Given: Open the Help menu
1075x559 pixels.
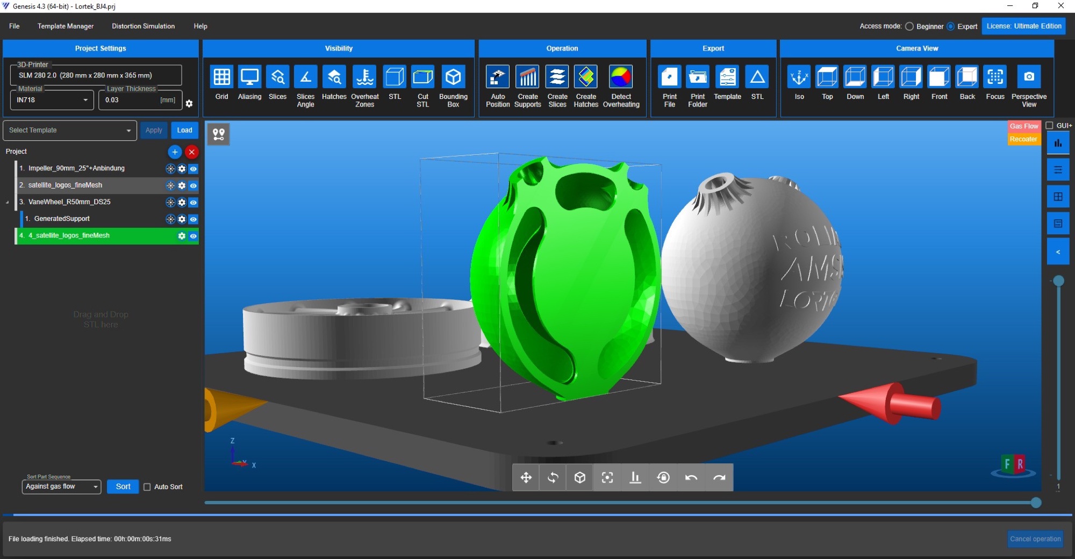Looking at the screenshot, I should (200, 26).
